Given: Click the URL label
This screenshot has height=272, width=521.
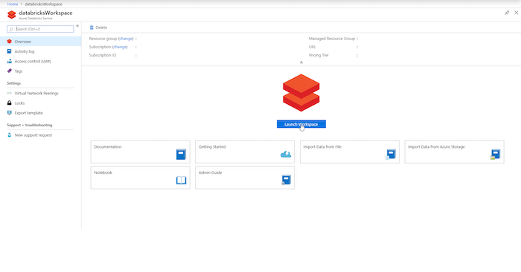Looking at the screenshot, I should click(x=312, y=47).
